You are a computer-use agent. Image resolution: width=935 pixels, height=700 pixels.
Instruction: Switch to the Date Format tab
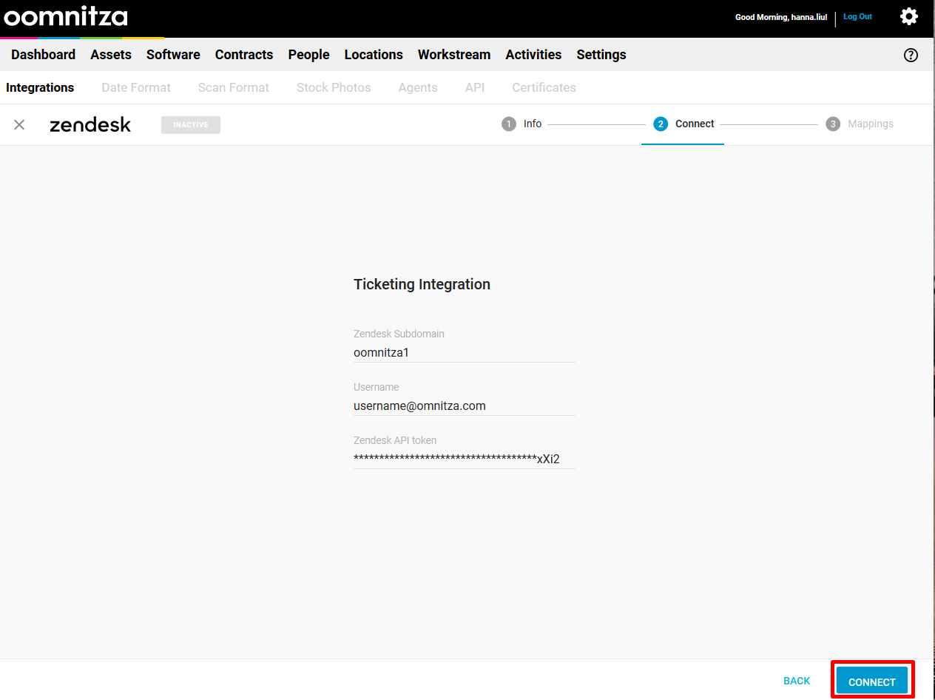136,87
